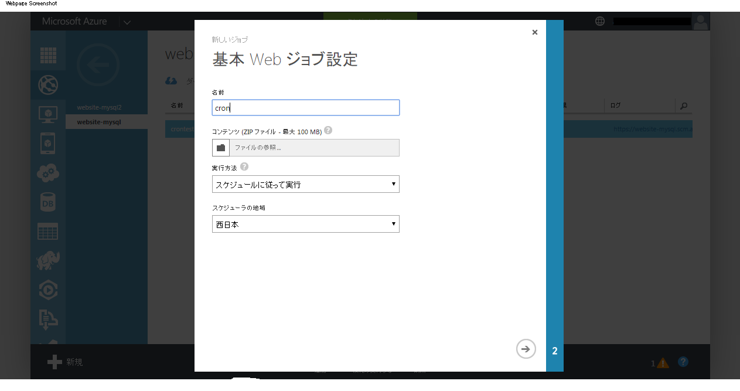Close the new job dialog

534,32
